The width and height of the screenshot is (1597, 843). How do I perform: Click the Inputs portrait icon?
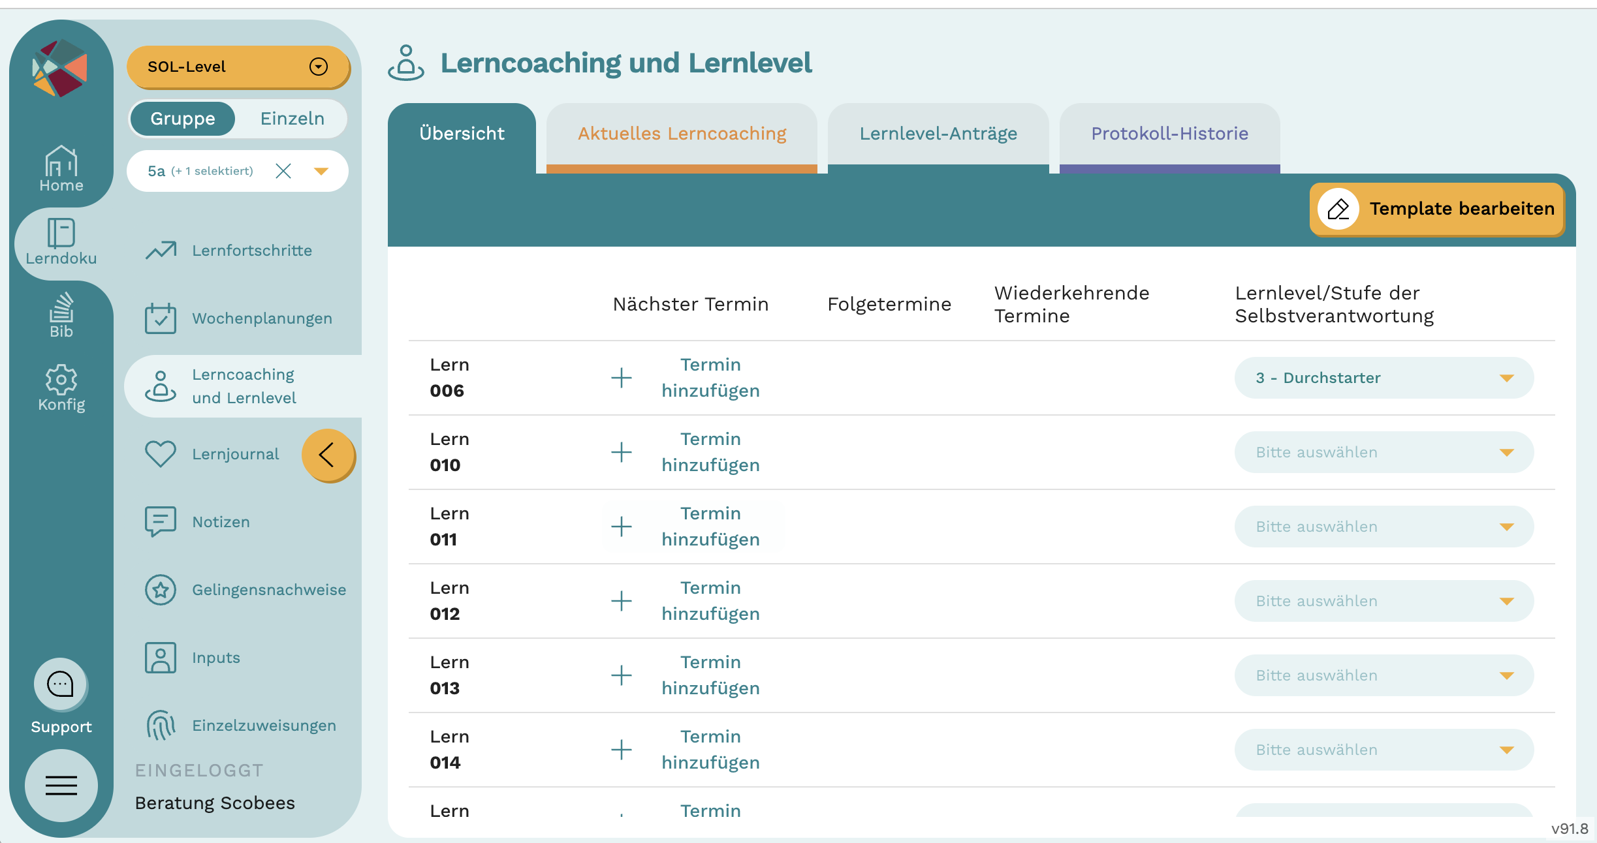pos(161,658)
